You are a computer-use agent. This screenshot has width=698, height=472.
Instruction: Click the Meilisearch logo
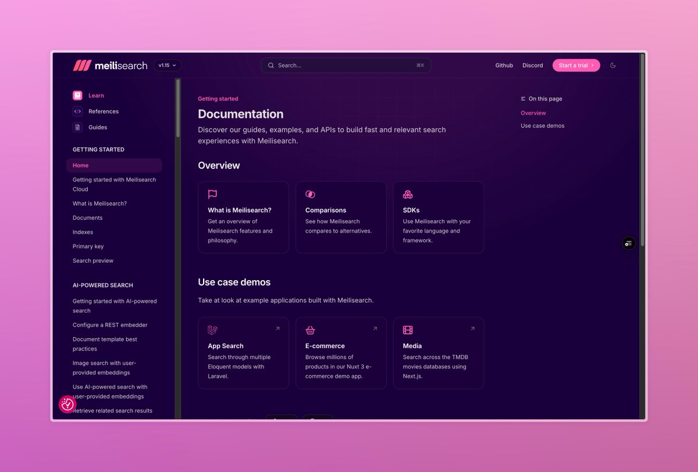tap(110, 66)
